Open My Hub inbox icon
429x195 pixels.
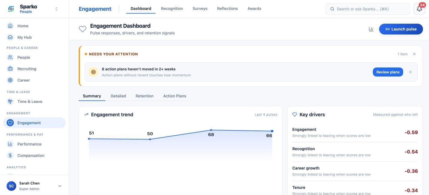click(10, 37)
